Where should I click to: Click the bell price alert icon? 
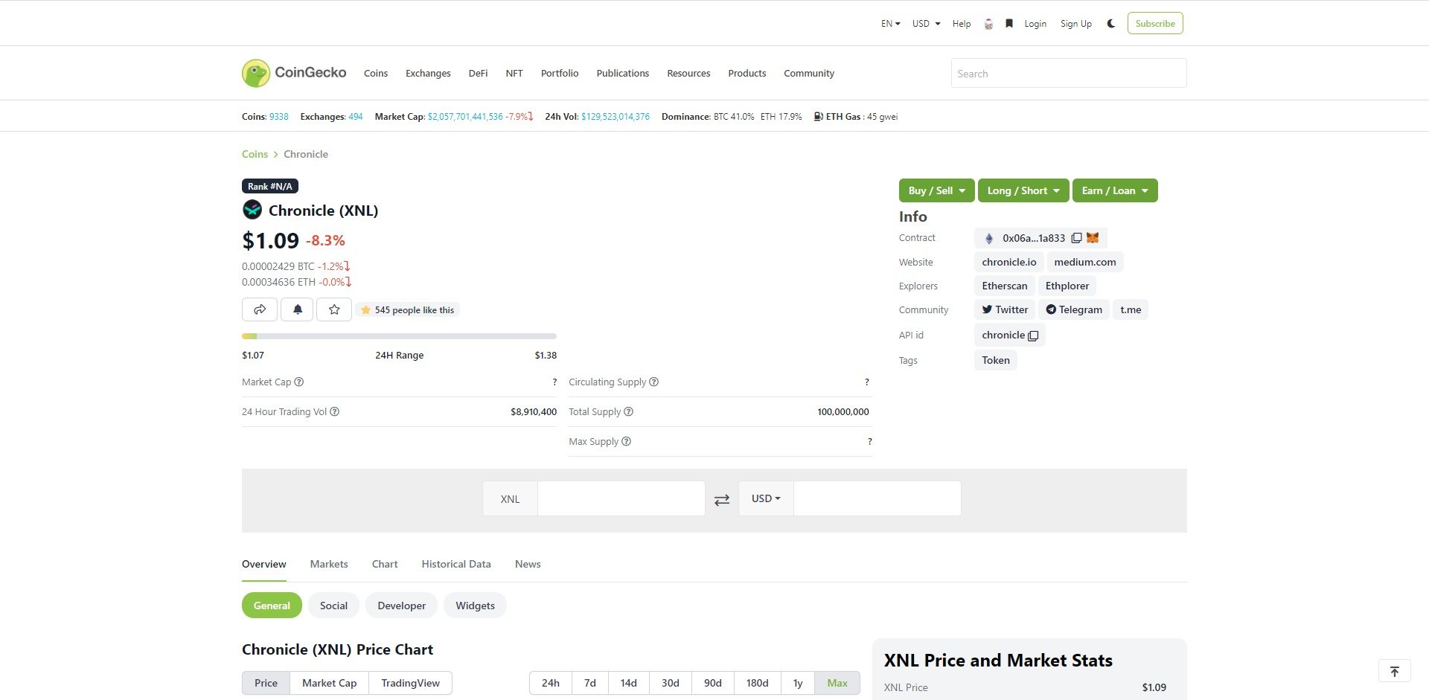point(298,309)
